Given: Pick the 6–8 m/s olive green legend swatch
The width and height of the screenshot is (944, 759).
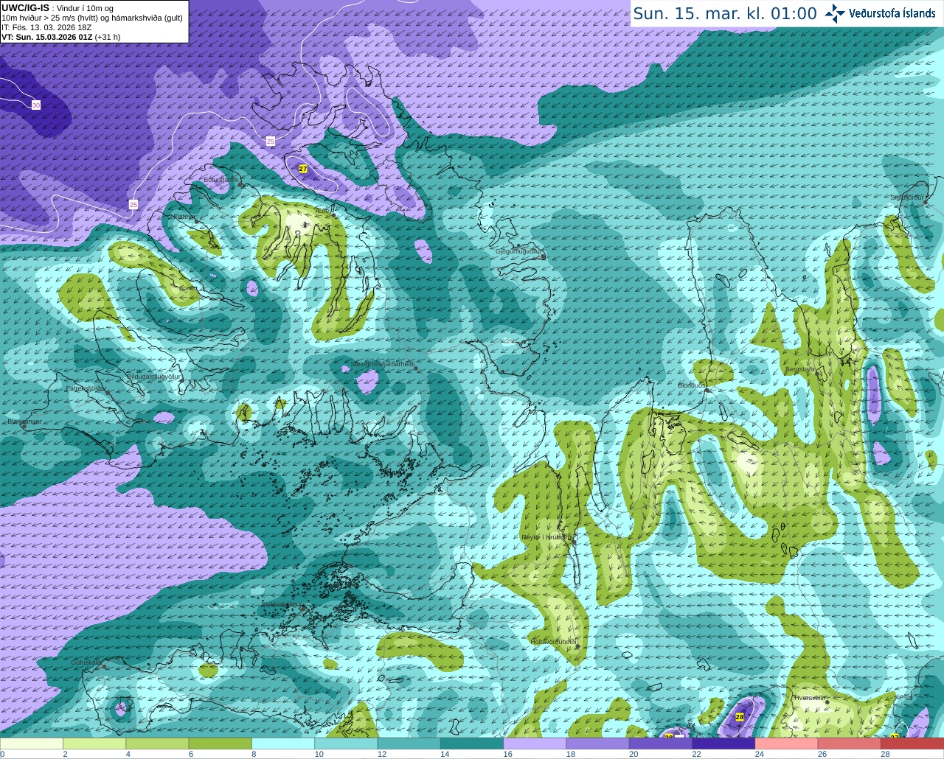Looking at the screenshot, I should tap(221, 744).
